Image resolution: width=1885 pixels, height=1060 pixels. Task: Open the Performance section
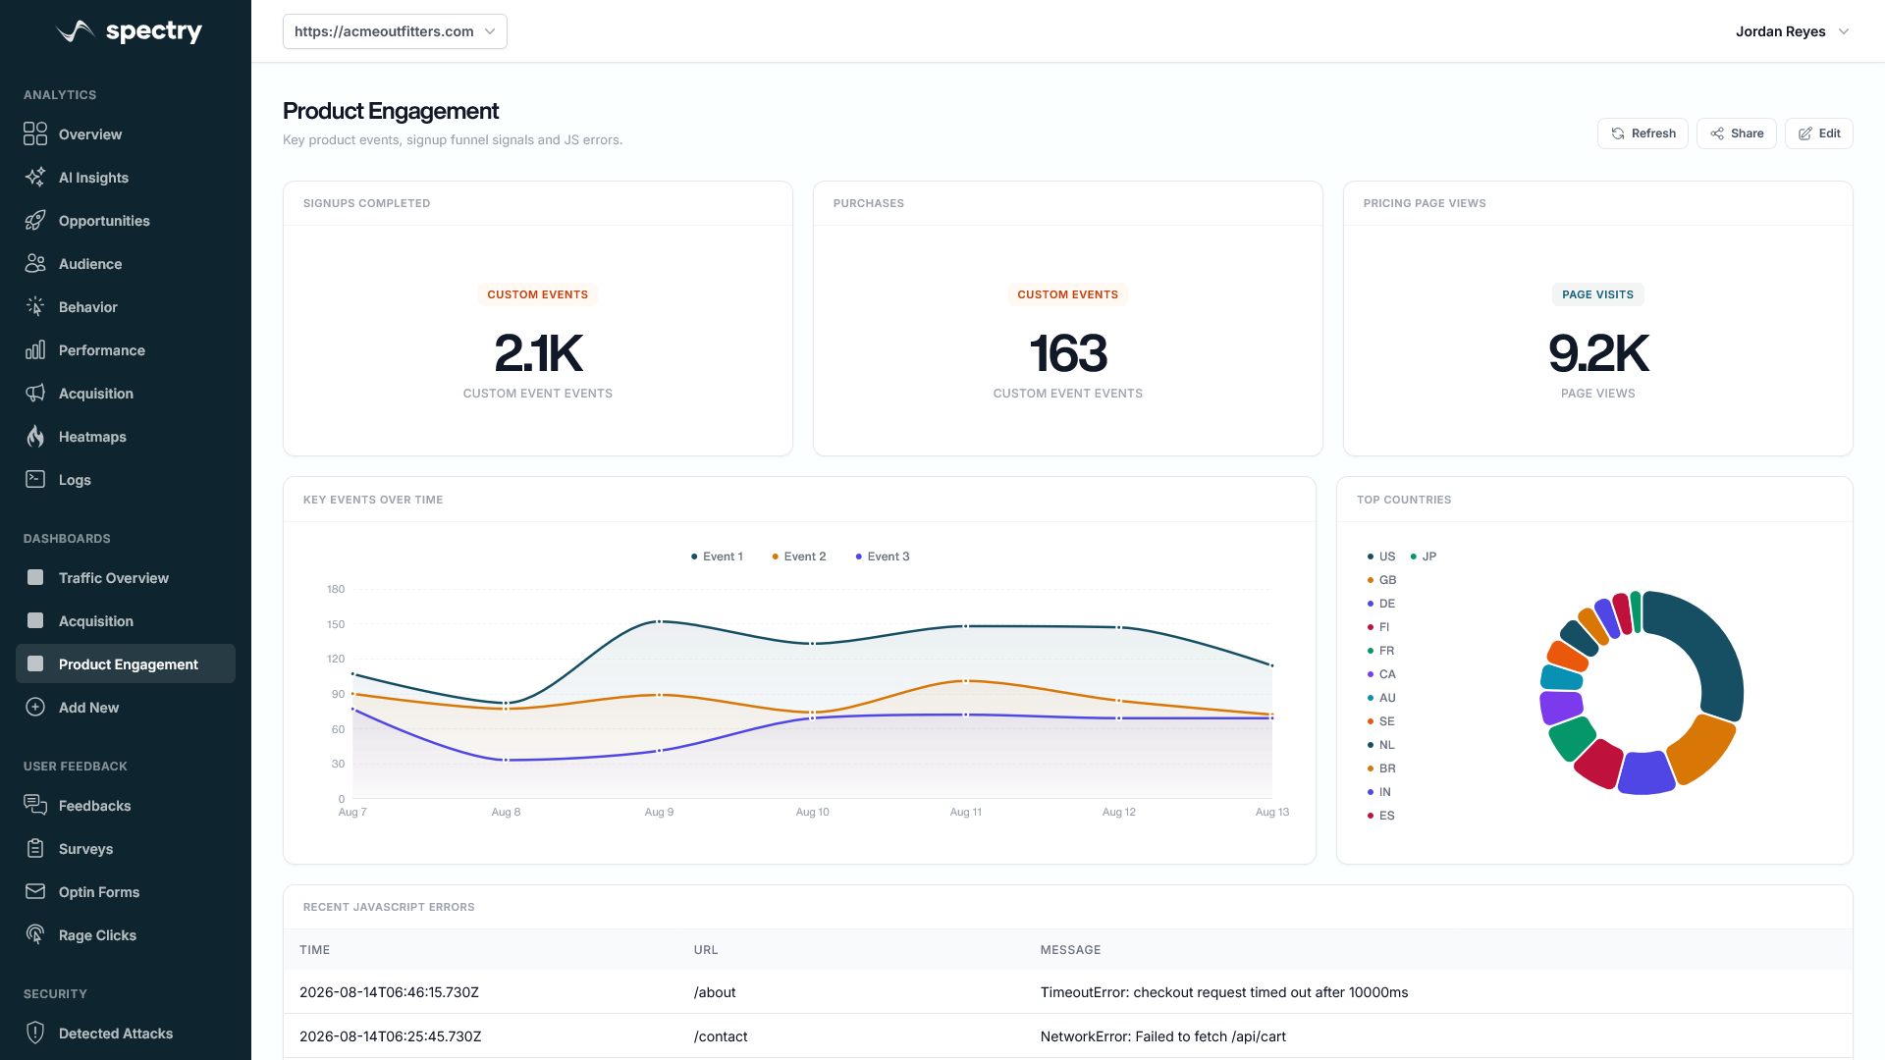pyautogui.click(x=126, y=350)
